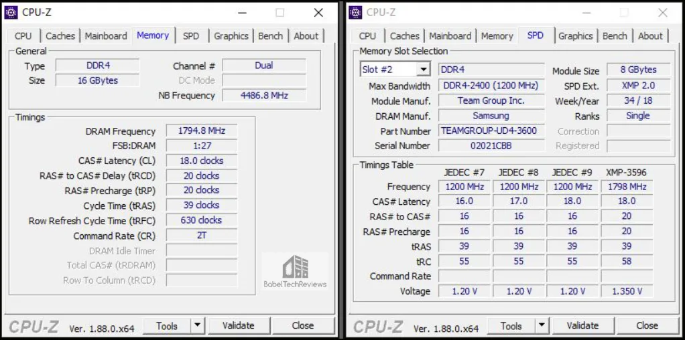685x340 pixels.
Task: Click SPD Ext. value XMP 2.0
Action: point(639,86)
